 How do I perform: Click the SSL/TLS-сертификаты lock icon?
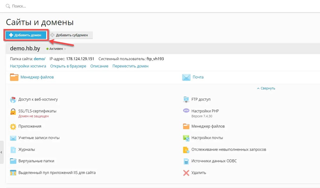(x=13, y=112)
